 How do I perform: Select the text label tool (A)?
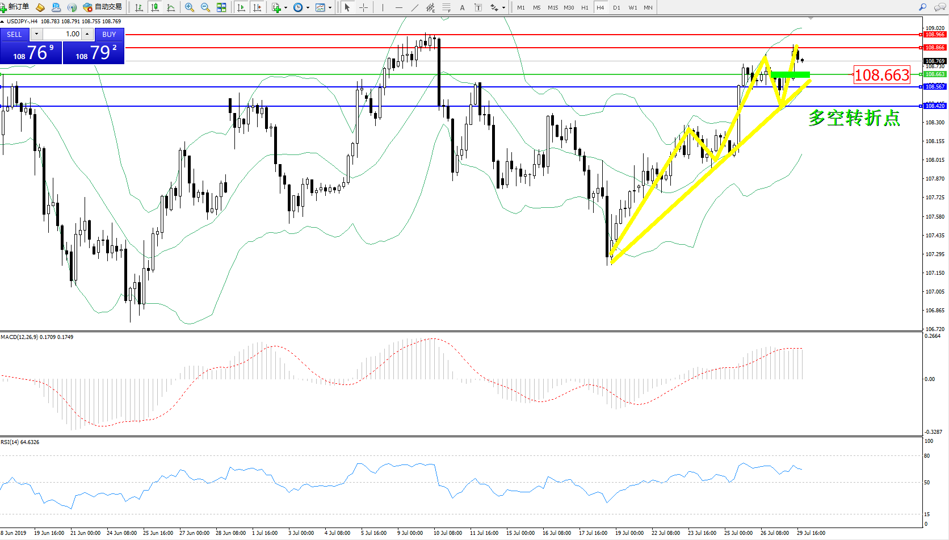[x=462, y=7]
